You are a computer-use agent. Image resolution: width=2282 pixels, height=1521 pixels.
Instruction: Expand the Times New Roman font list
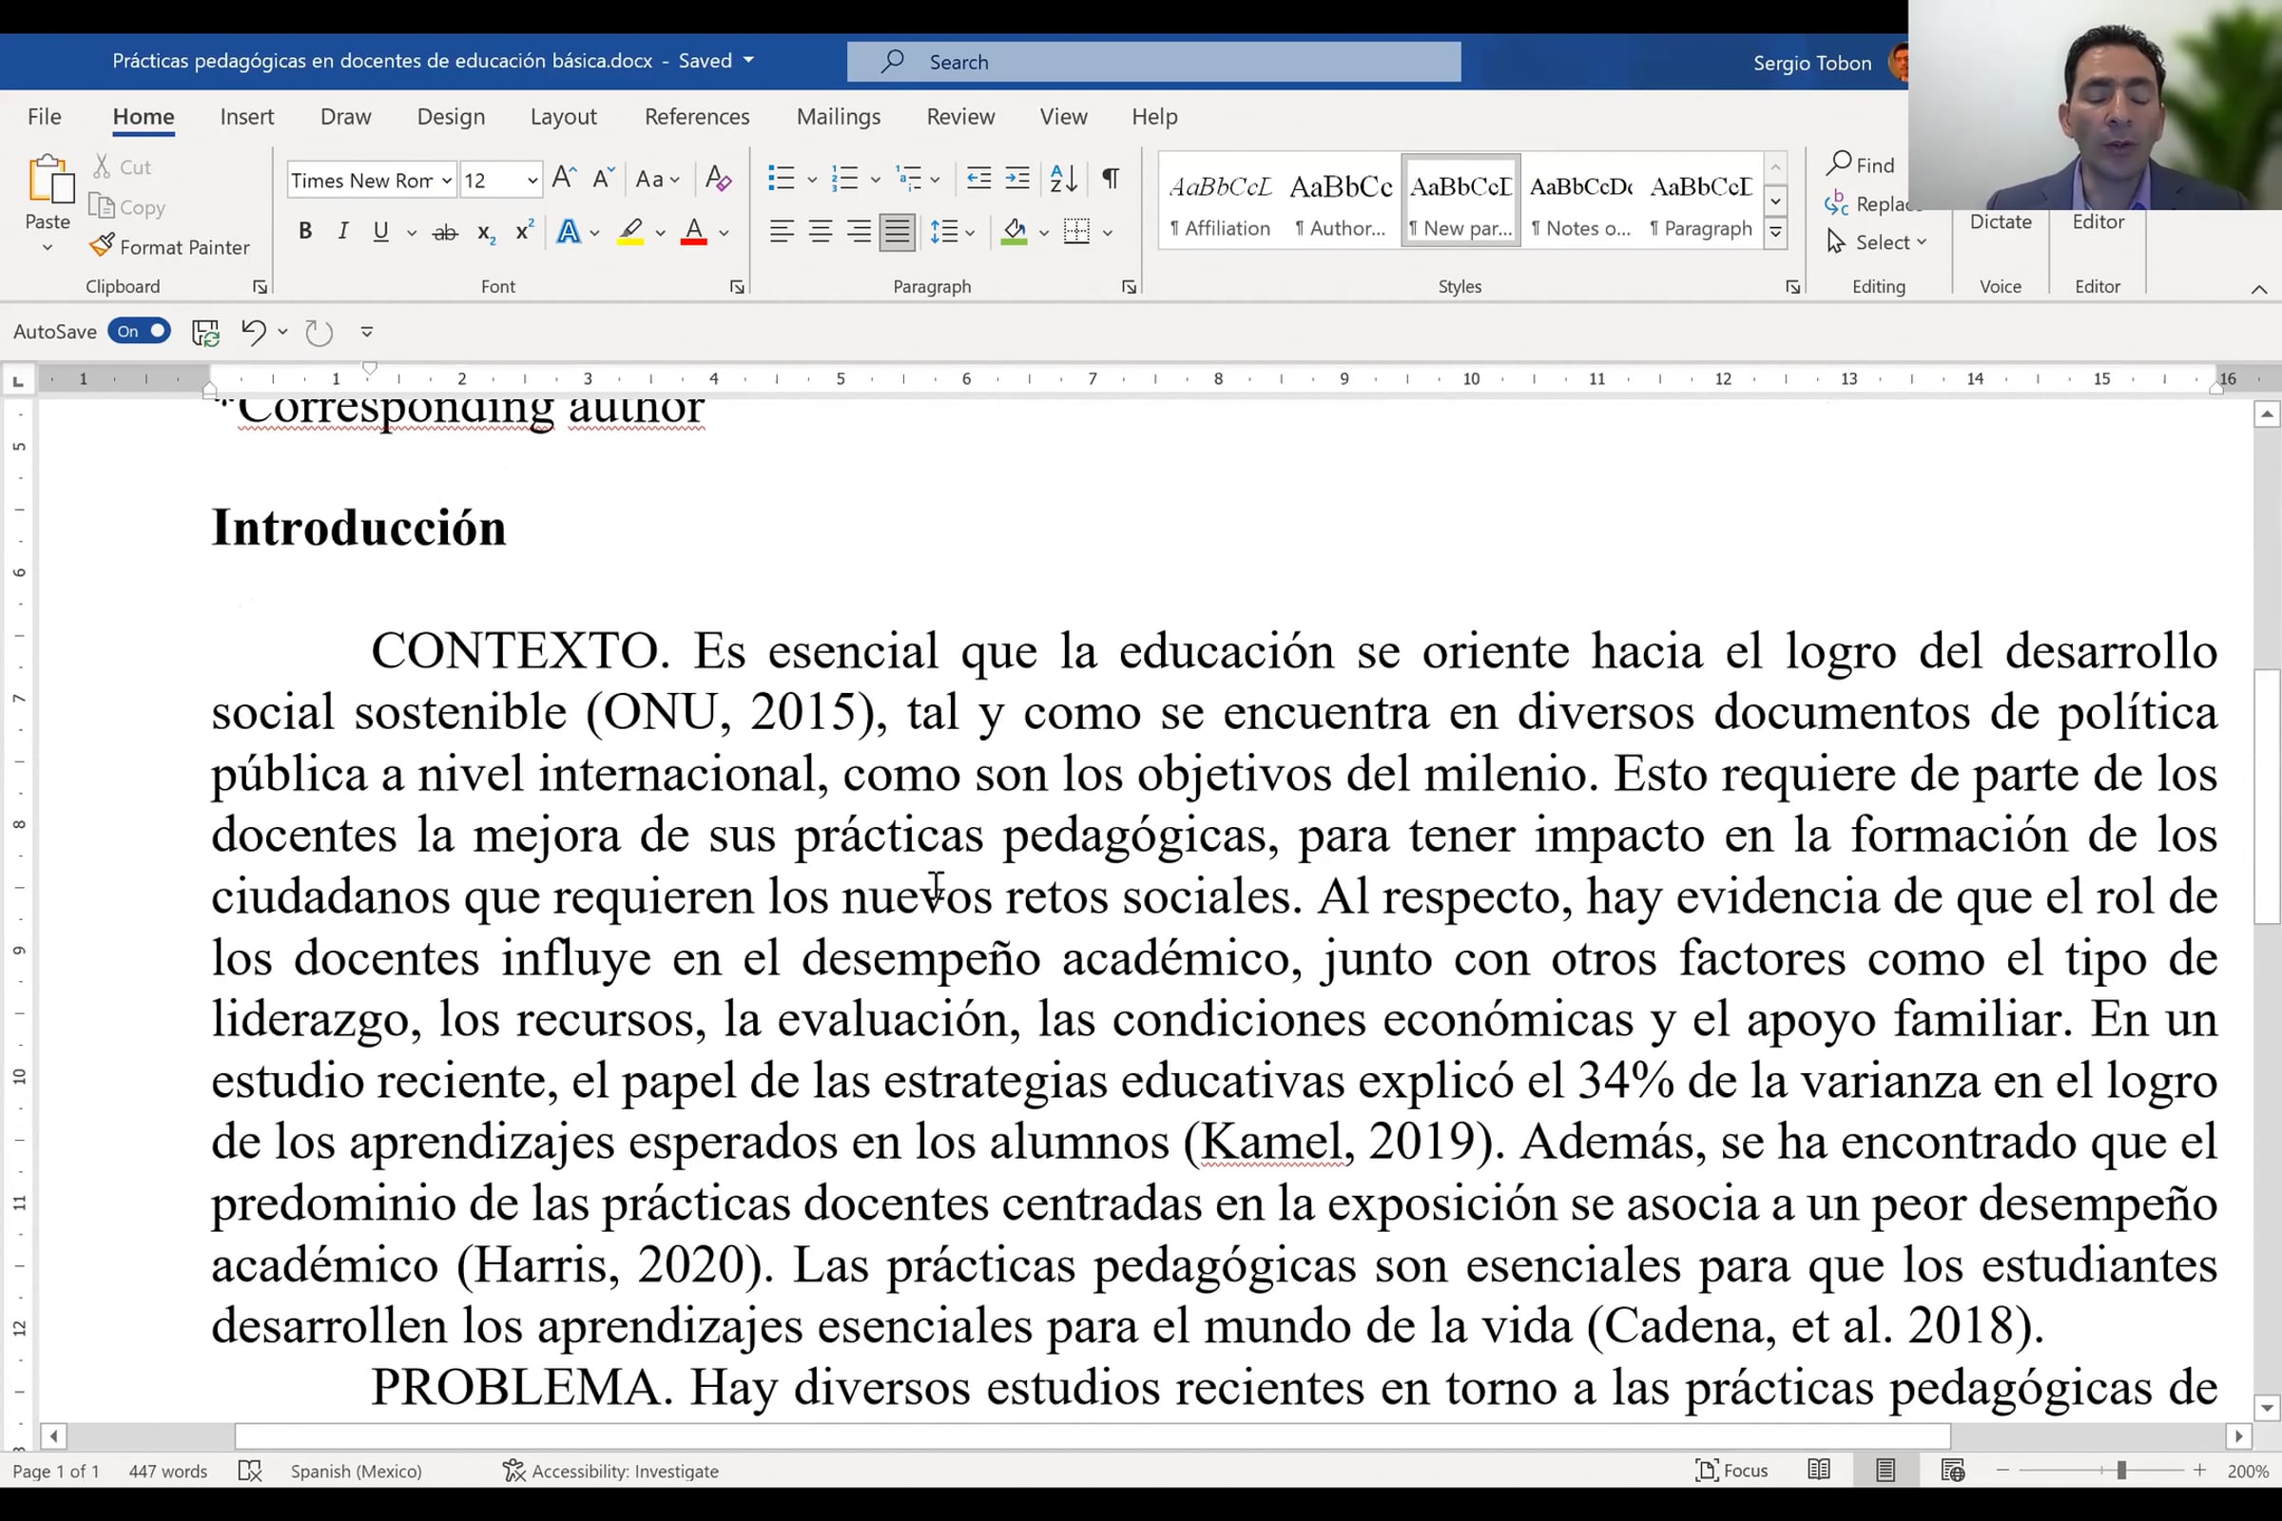click(446, 181)
